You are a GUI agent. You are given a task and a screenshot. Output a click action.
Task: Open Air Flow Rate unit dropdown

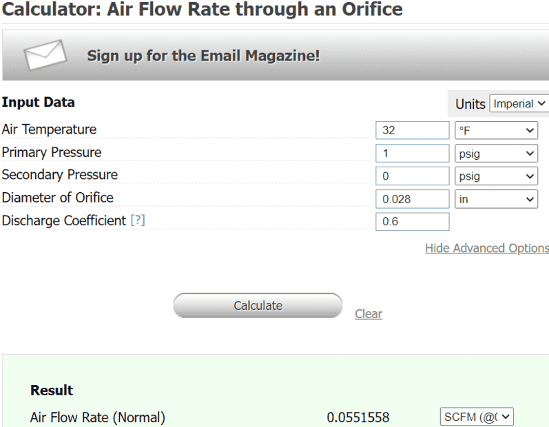477,417
